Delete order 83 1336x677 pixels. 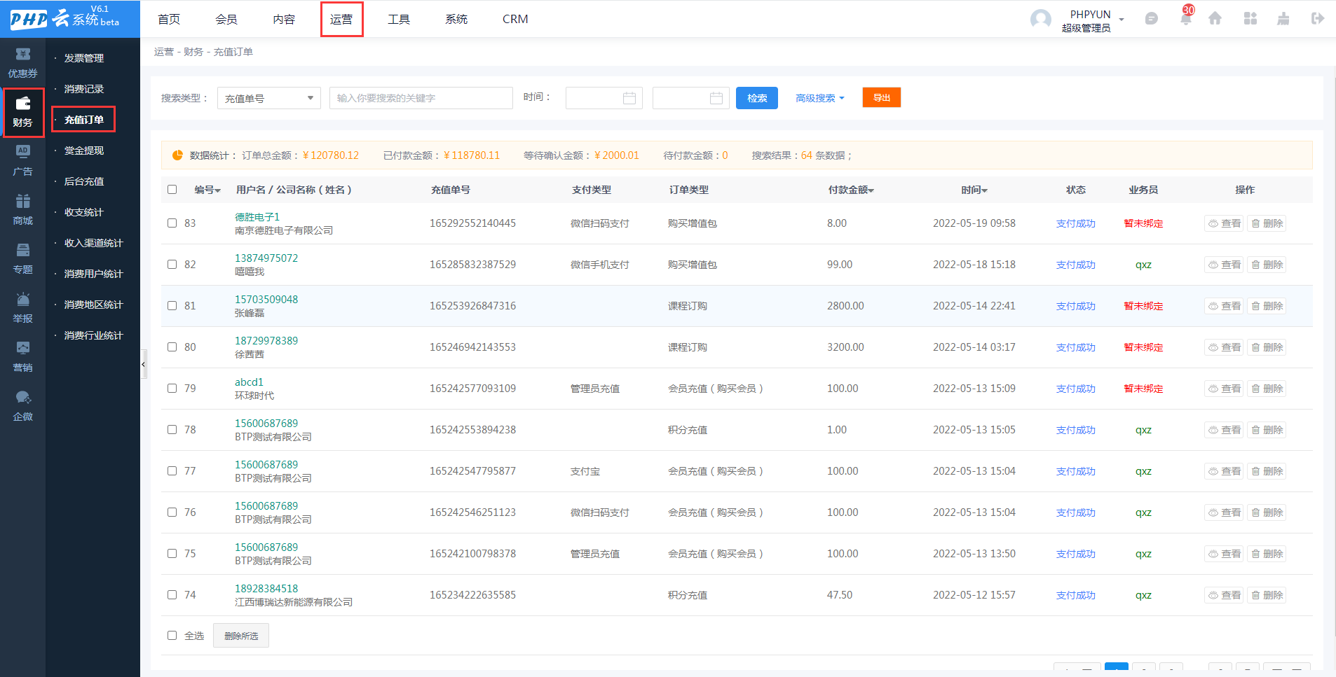pos(1267,223)
